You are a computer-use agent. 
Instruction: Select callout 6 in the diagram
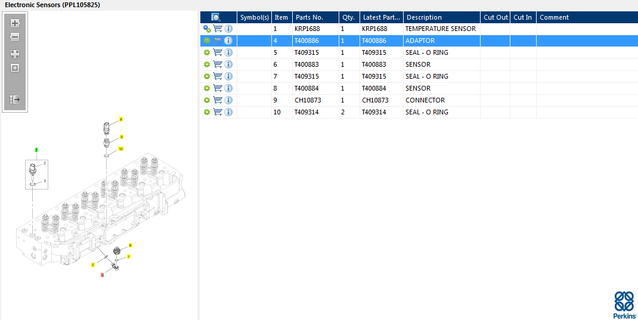(x=130, y=245)
